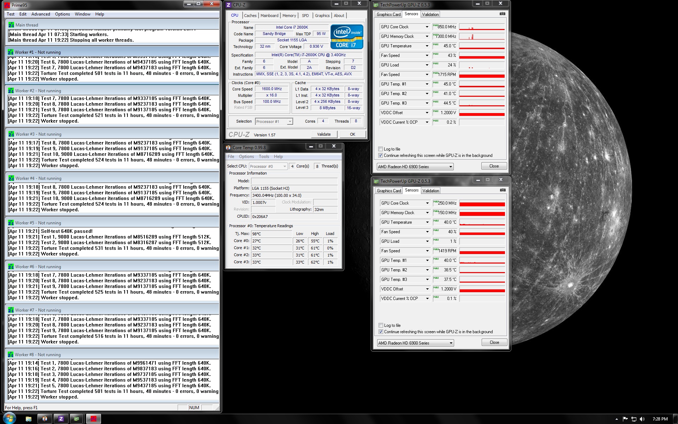Open the Core Temp taskbar icon
This screenshot has width=678, height=424.
pyautogui.click(x=45, y=419)
